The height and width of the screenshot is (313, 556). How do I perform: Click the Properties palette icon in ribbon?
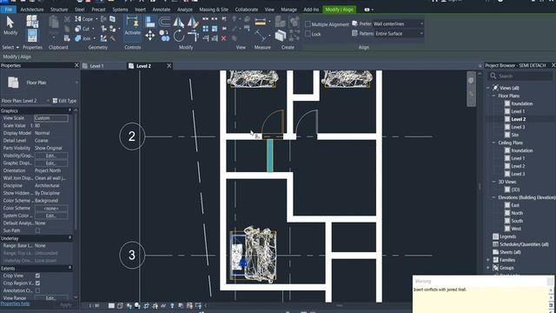point(32,36)
